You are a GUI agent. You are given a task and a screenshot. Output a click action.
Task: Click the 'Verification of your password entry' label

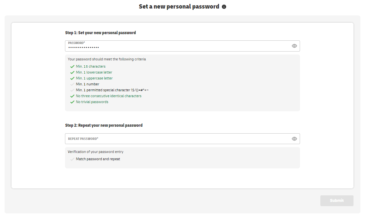(96, 152)
